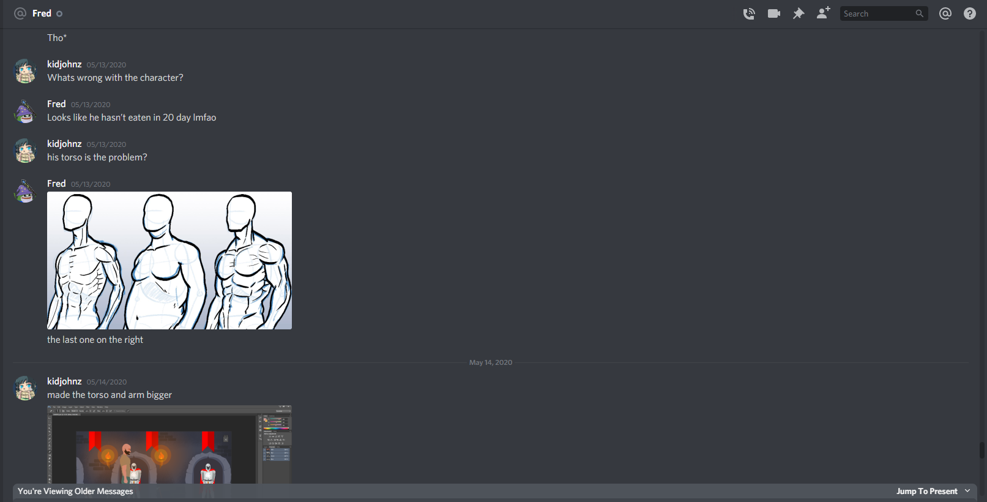Click username Fred above "Looks like he hasn't eaten"
The height and width of the screenshot is (502, 987).
pyautogui.click(x=56, y=104)
